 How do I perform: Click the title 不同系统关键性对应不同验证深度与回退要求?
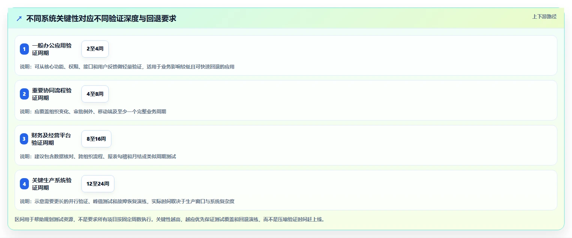(101, 18)
